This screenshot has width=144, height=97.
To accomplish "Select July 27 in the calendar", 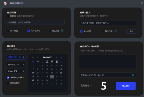I will pos(61,77).
